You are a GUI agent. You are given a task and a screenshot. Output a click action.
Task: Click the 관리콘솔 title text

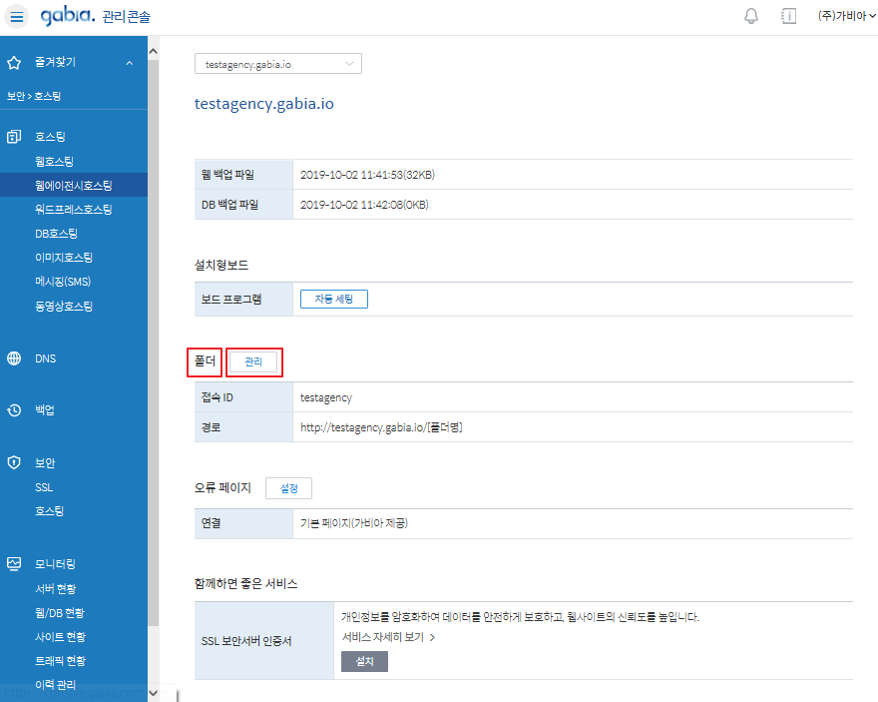pos(127,17)
